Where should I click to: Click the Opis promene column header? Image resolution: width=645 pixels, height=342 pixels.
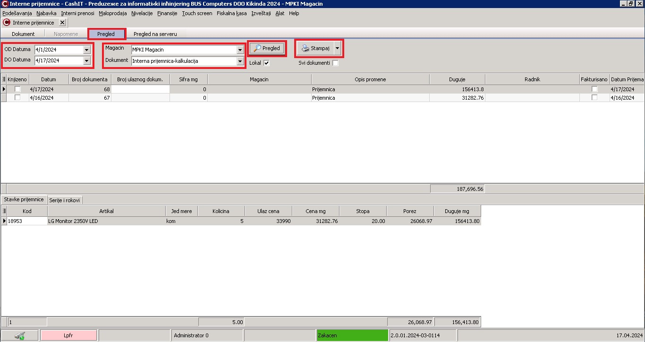371,79
